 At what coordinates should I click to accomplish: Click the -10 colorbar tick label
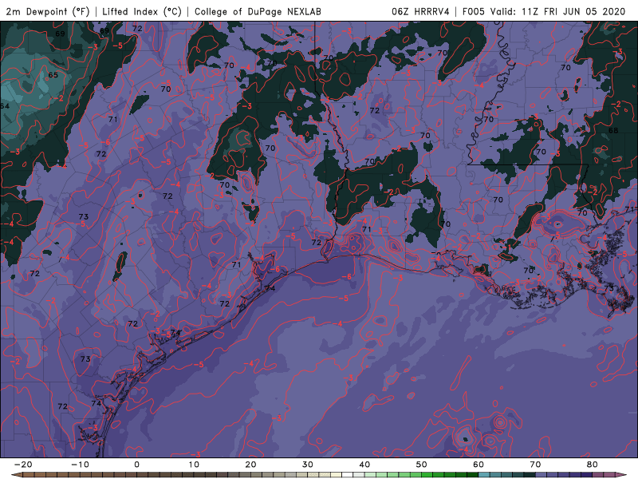pyautogui.click(x=80, y=465)
